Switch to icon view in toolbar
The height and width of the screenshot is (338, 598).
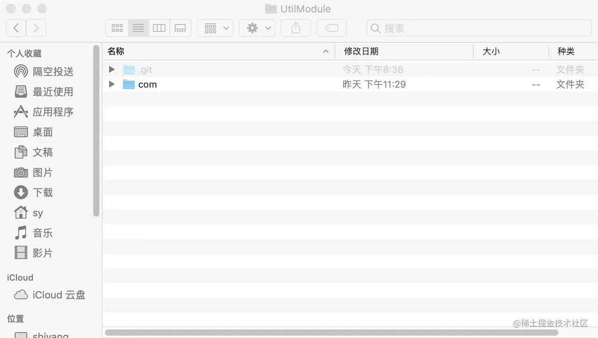pos(117,28)
